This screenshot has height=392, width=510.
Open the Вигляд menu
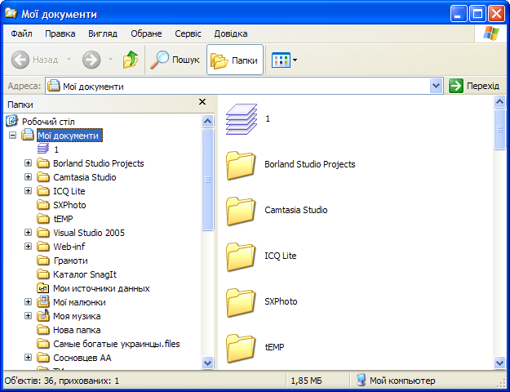click(103, 33)
